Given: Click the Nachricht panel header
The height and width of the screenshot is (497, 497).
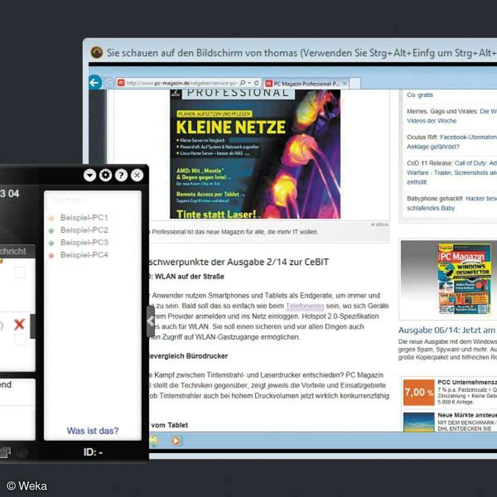Looking at the screenshot, I should (x=13, y=251).
